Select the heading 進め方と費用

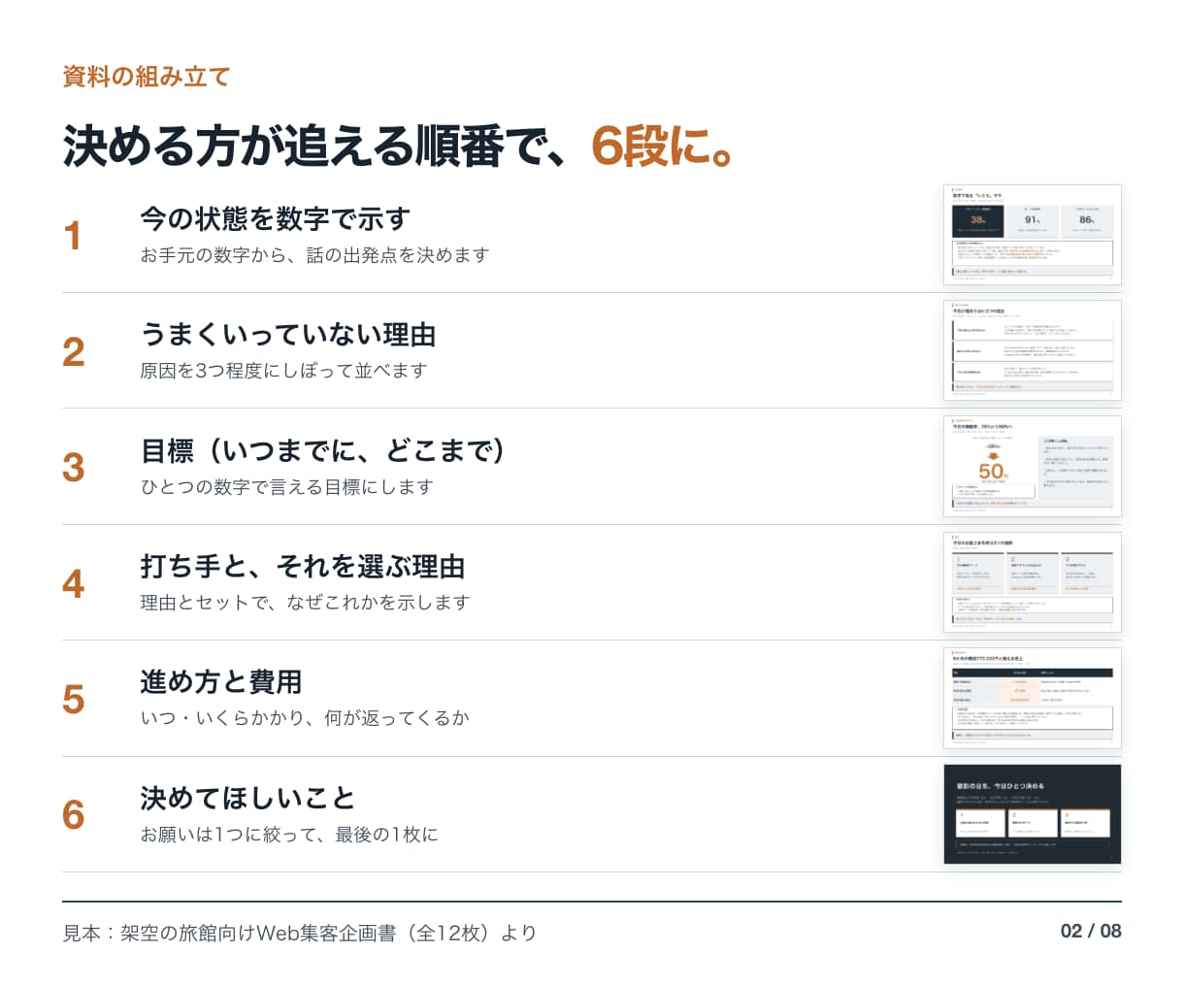click(221, 682)
